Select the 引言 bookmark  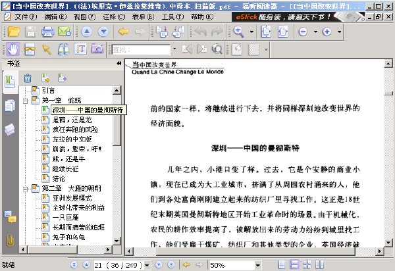48,91
